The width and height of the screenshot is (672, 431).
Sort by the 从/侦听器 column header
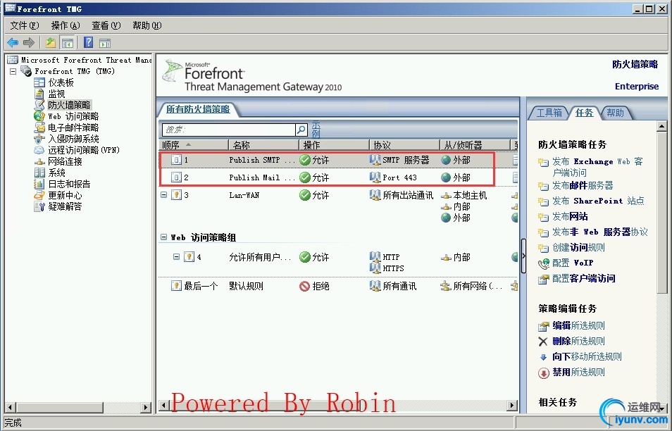tap(475, 145)
